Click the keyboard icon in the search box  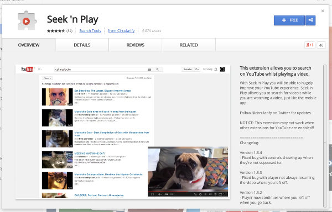click(x=149, y=69)
